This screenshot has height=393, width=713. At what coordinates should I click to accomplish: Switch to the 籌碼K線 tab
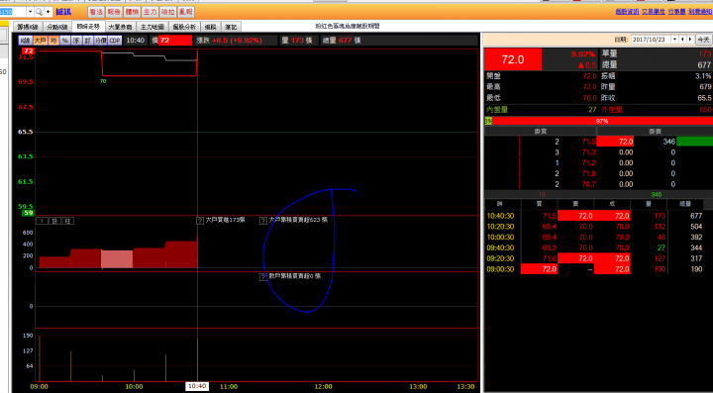[27, 27]
